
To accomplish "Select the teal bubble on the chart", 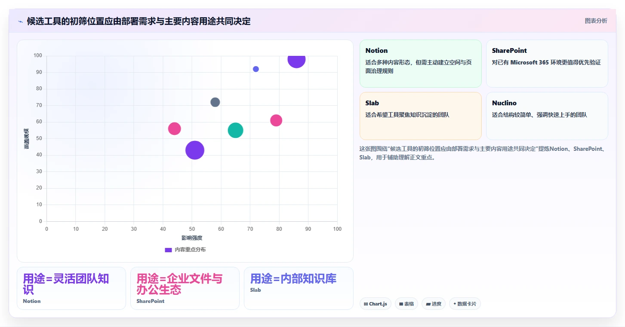I will point(235,130).
